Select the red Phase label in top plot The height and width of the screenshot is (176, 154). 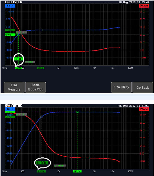(144, 6)
